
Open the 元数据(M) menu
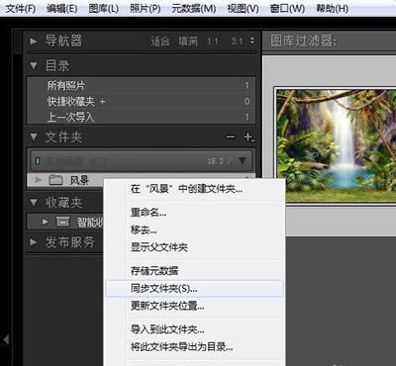click(x=194, y=8)
